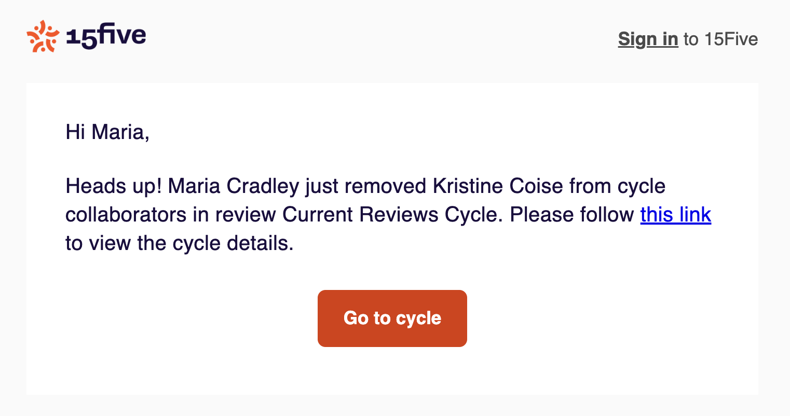Click the word "Go" on the orange button
This screenshot has width=790, height=416.
(356, 318)
